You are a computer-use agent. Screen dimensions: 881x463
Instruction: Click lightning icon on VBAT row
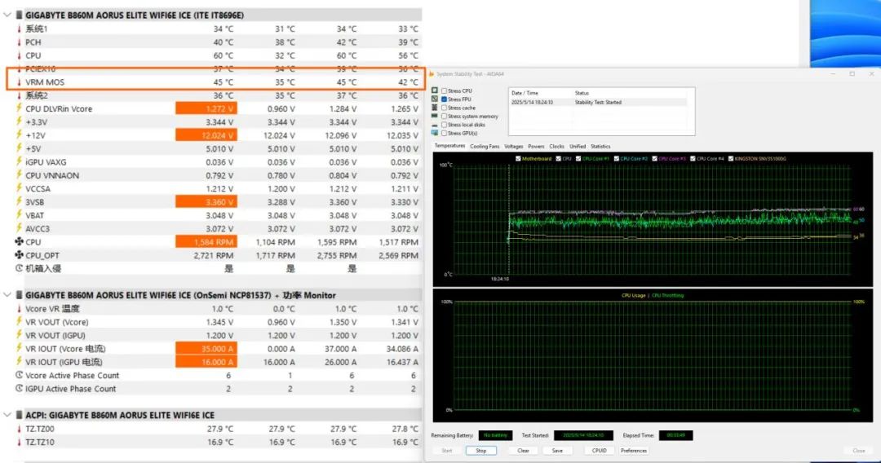click(19, 215)
